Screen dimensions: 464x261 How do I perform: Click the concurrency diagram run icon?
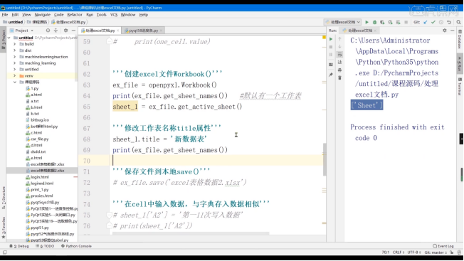398,22
